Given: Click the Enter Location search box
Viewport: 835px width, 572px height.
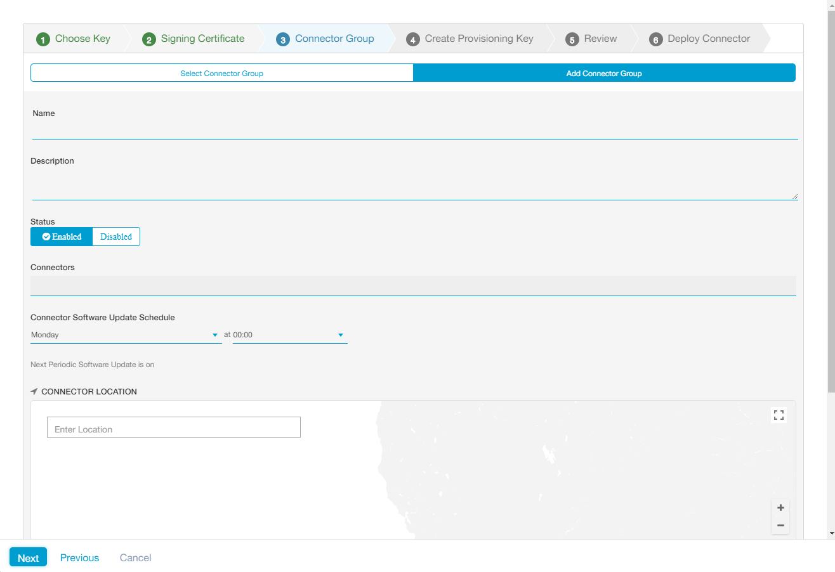Looking at the screenshot, I should (173, 427).
